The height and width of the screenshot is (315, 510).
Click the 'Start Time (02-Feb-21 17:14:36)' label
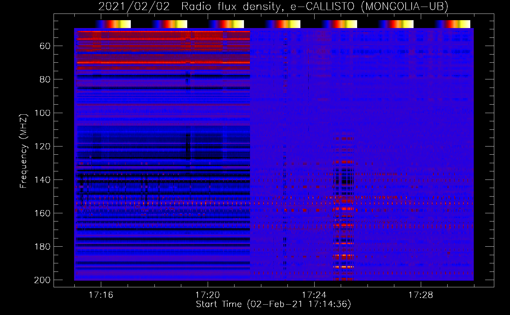[273, 304]
